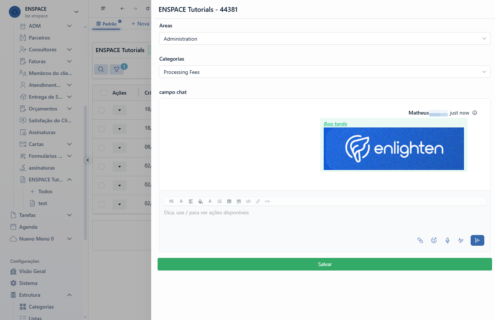Toggle text formatting pencil icon
The height and width of the screenshot is (320, 495).
tap(461, 240)
